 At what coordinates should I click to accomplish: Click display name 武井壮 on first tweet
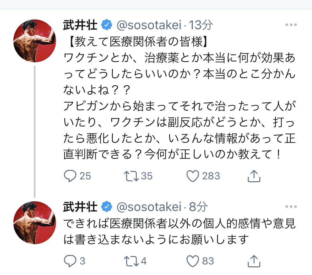[80, 25]
